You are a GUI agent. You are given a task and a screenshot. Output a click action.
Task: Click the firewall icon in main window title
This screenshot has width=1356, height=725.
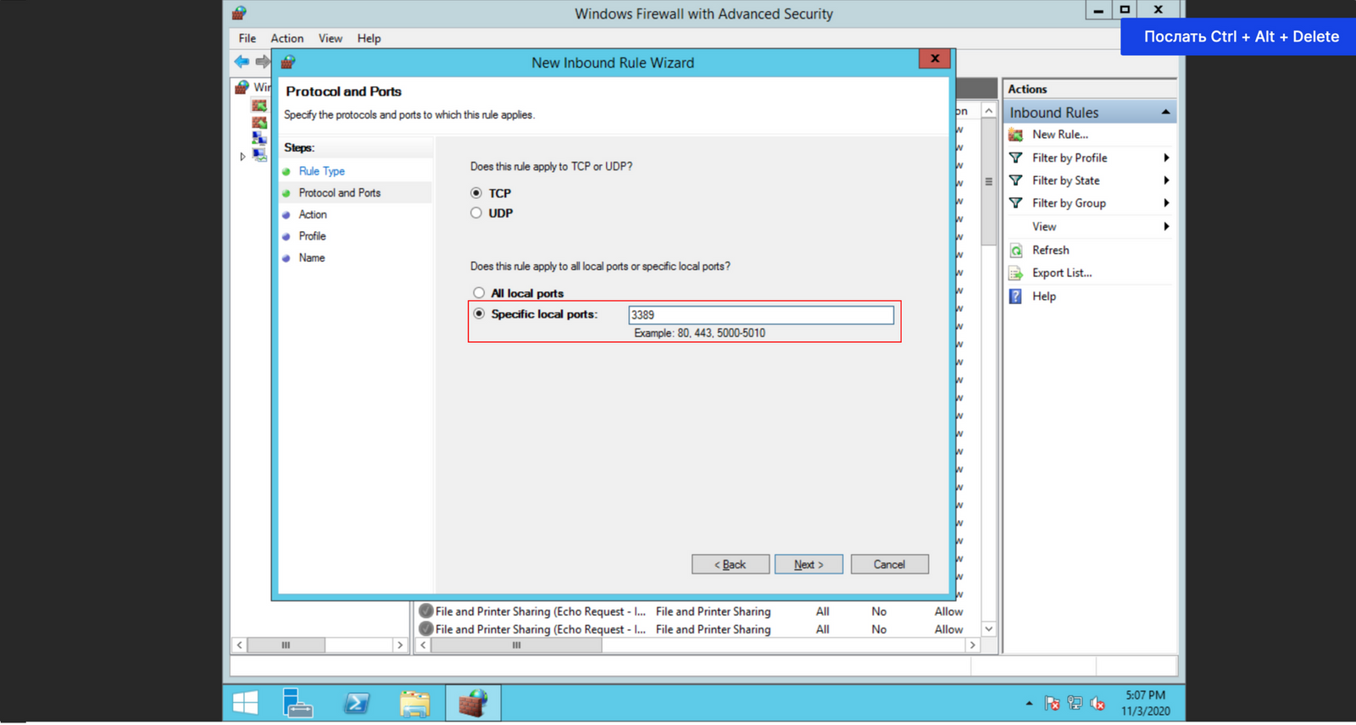pos(239,13)
